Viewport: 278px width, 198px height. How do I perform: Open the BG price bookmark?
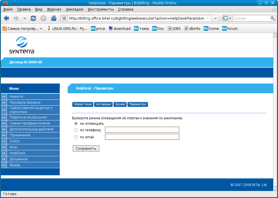point(98,28)
